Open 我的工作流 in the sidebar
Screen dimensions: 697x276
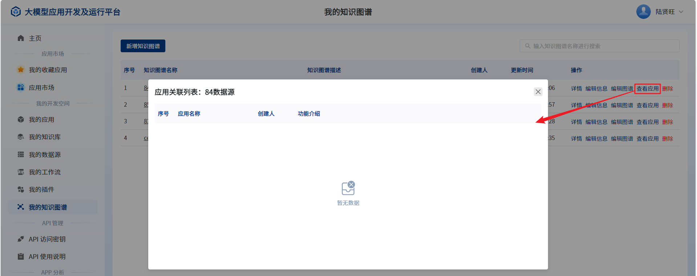click(45, 172)
